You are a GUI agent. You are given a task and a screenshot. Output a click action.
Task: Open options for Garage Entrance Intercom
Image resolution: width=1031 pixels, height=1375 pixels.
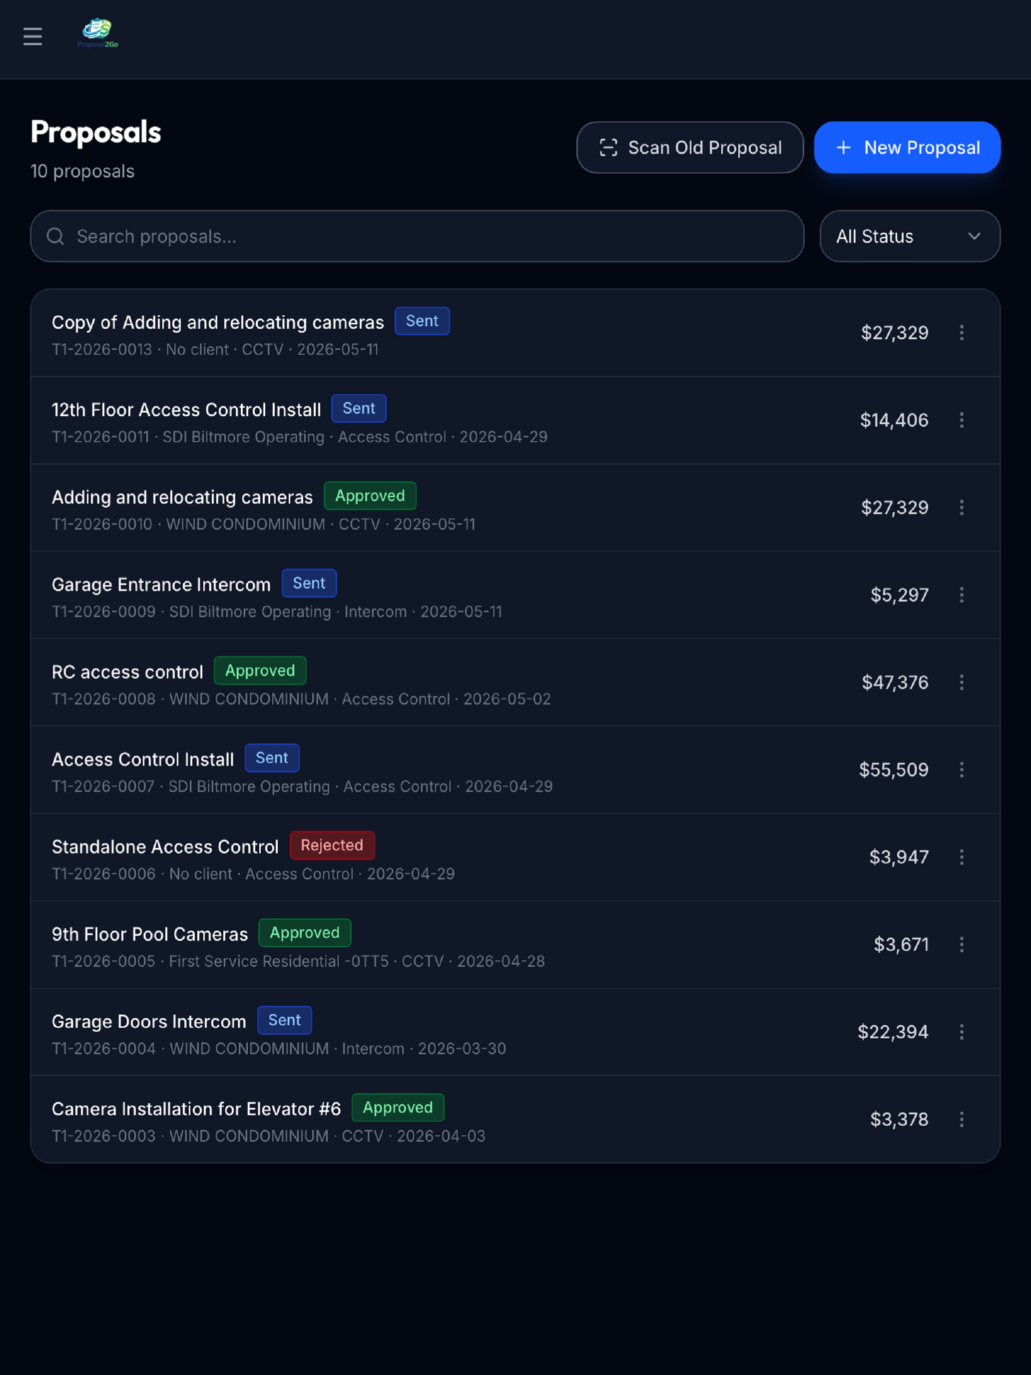point(962,595)
